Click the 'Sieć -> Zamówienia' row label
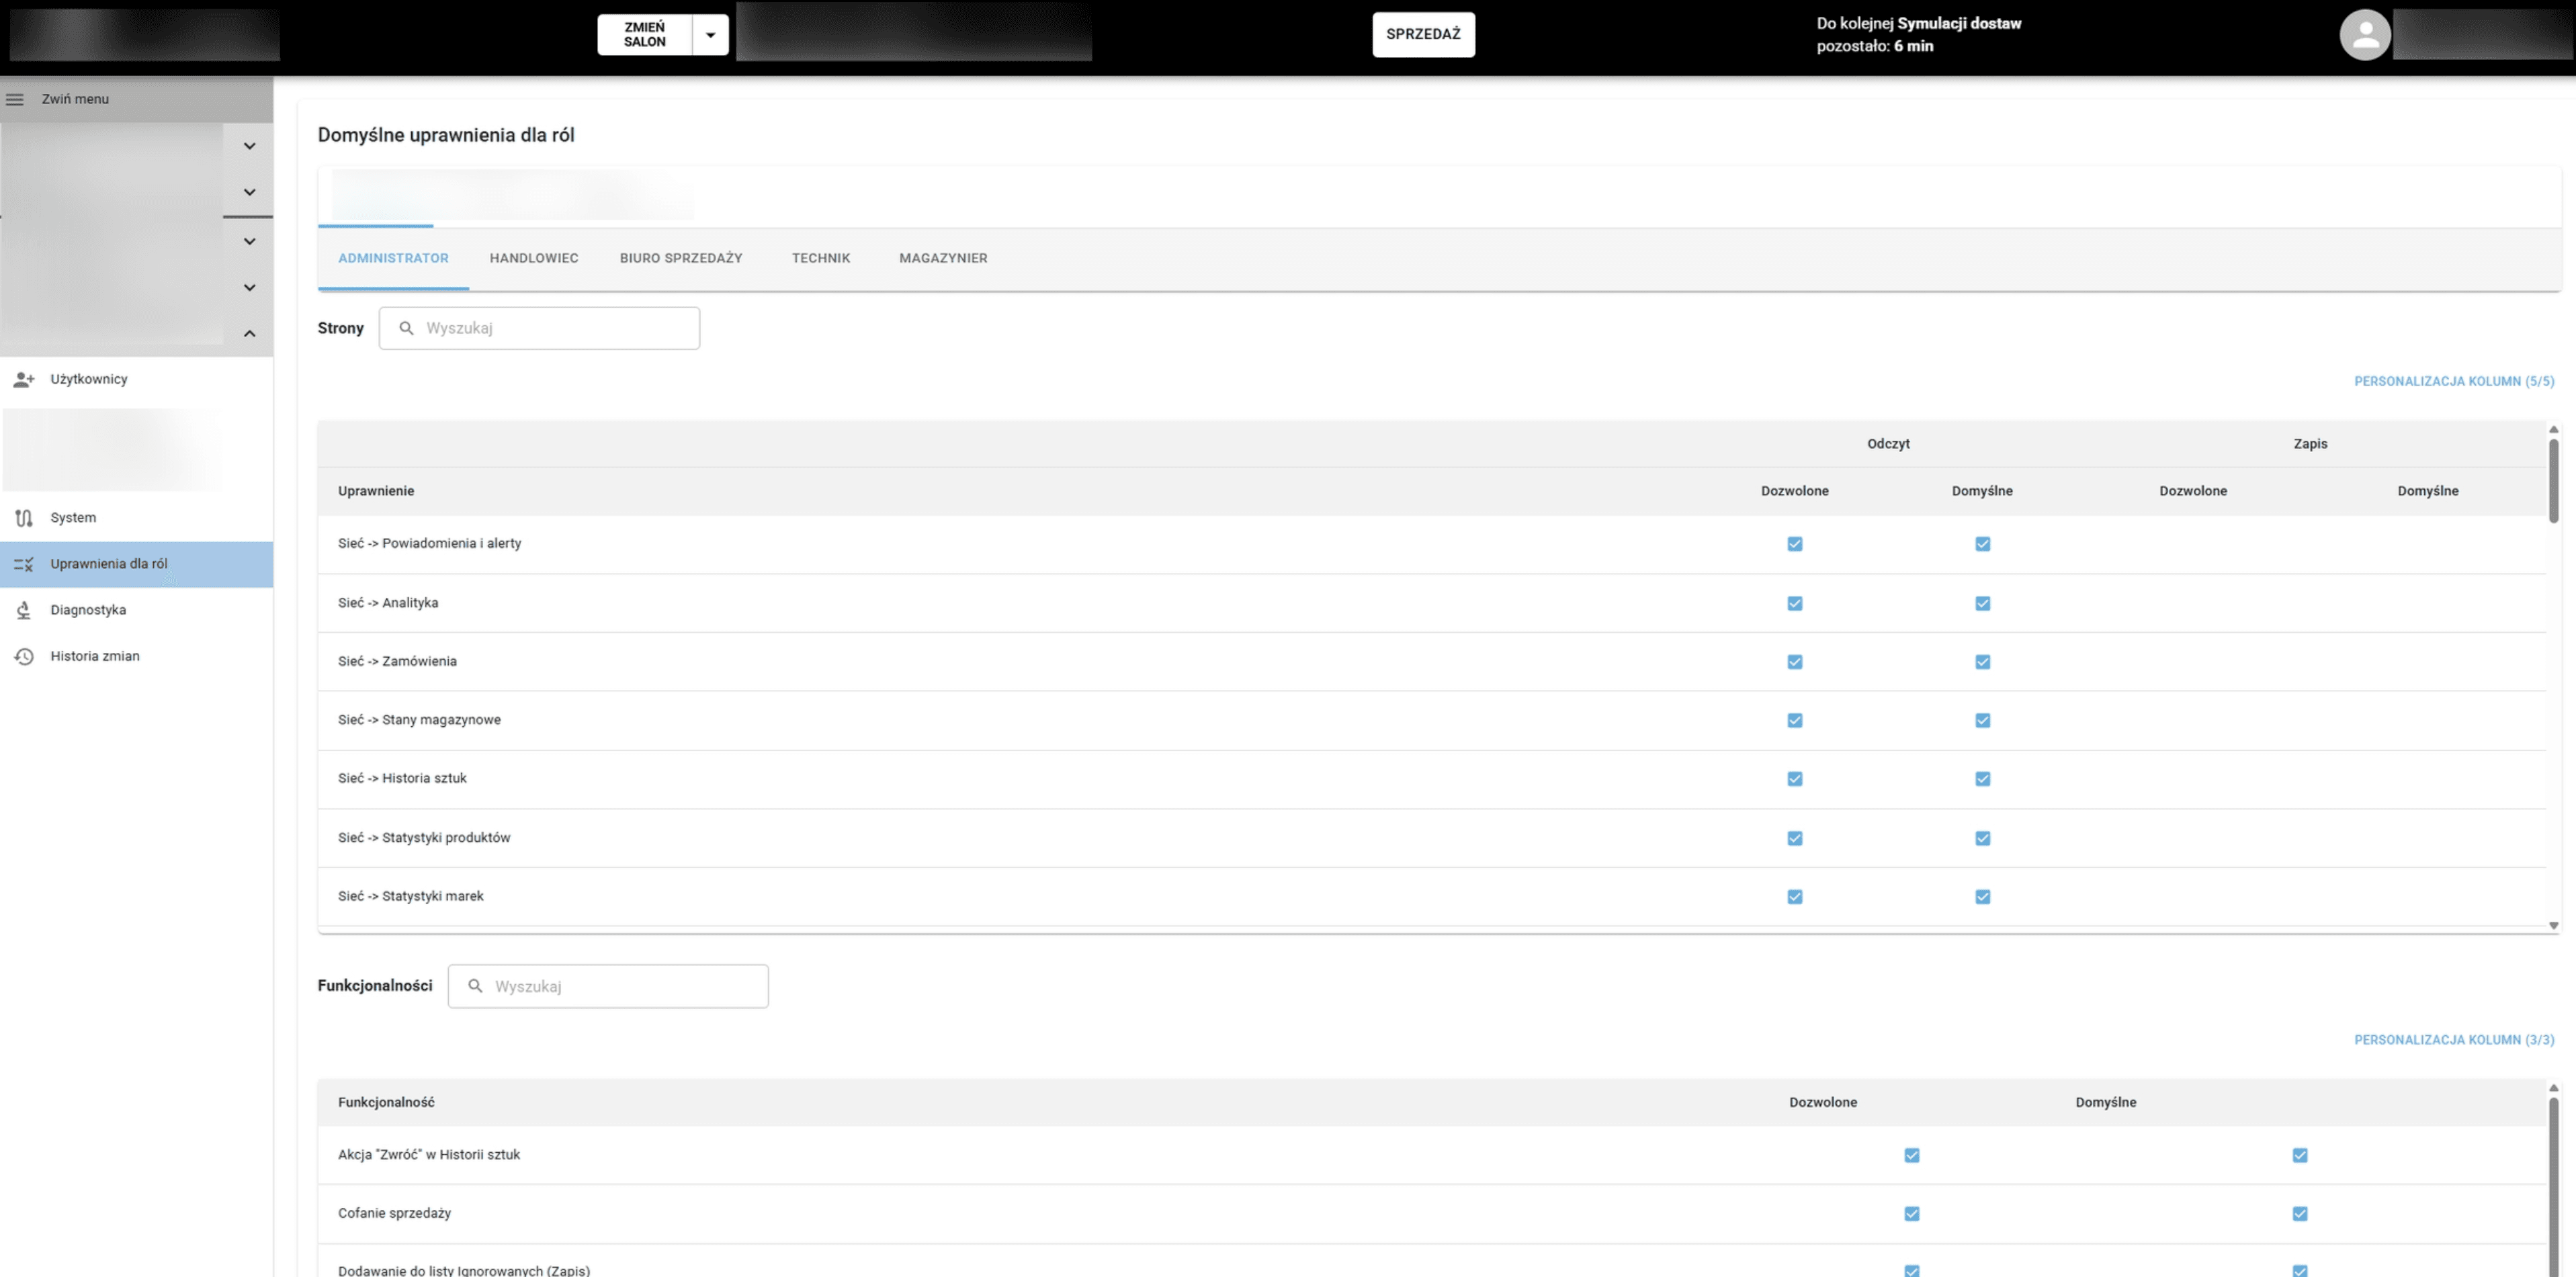This screenshot has width=2576, height=1277. coord(397,661)
